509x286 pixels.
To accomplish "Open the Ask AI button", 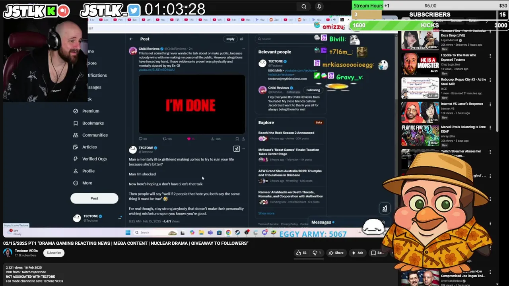I will point(357,253).
